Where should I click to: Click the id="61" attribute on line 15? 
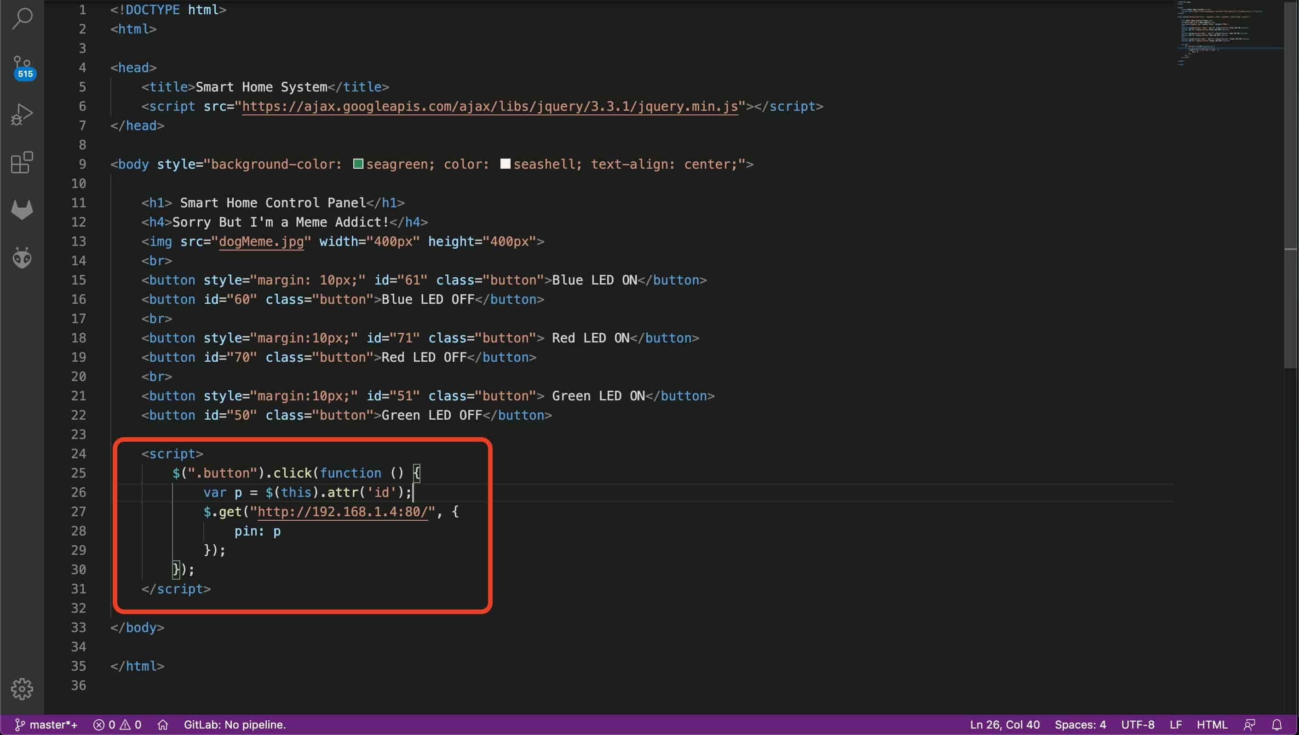401,280
